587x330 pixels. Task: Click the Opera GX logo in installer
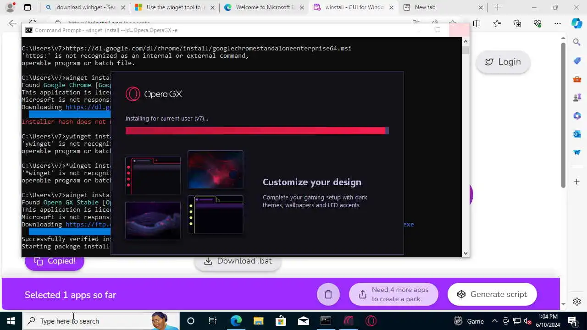[x=154, y=94]
